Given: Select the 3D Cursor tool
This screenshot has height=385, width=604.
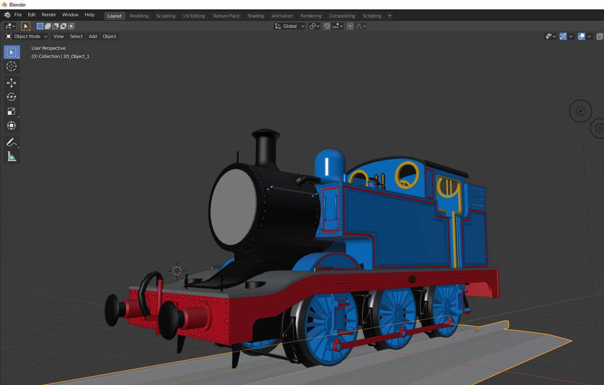Looking at the screenshot, I should point(11,66).
